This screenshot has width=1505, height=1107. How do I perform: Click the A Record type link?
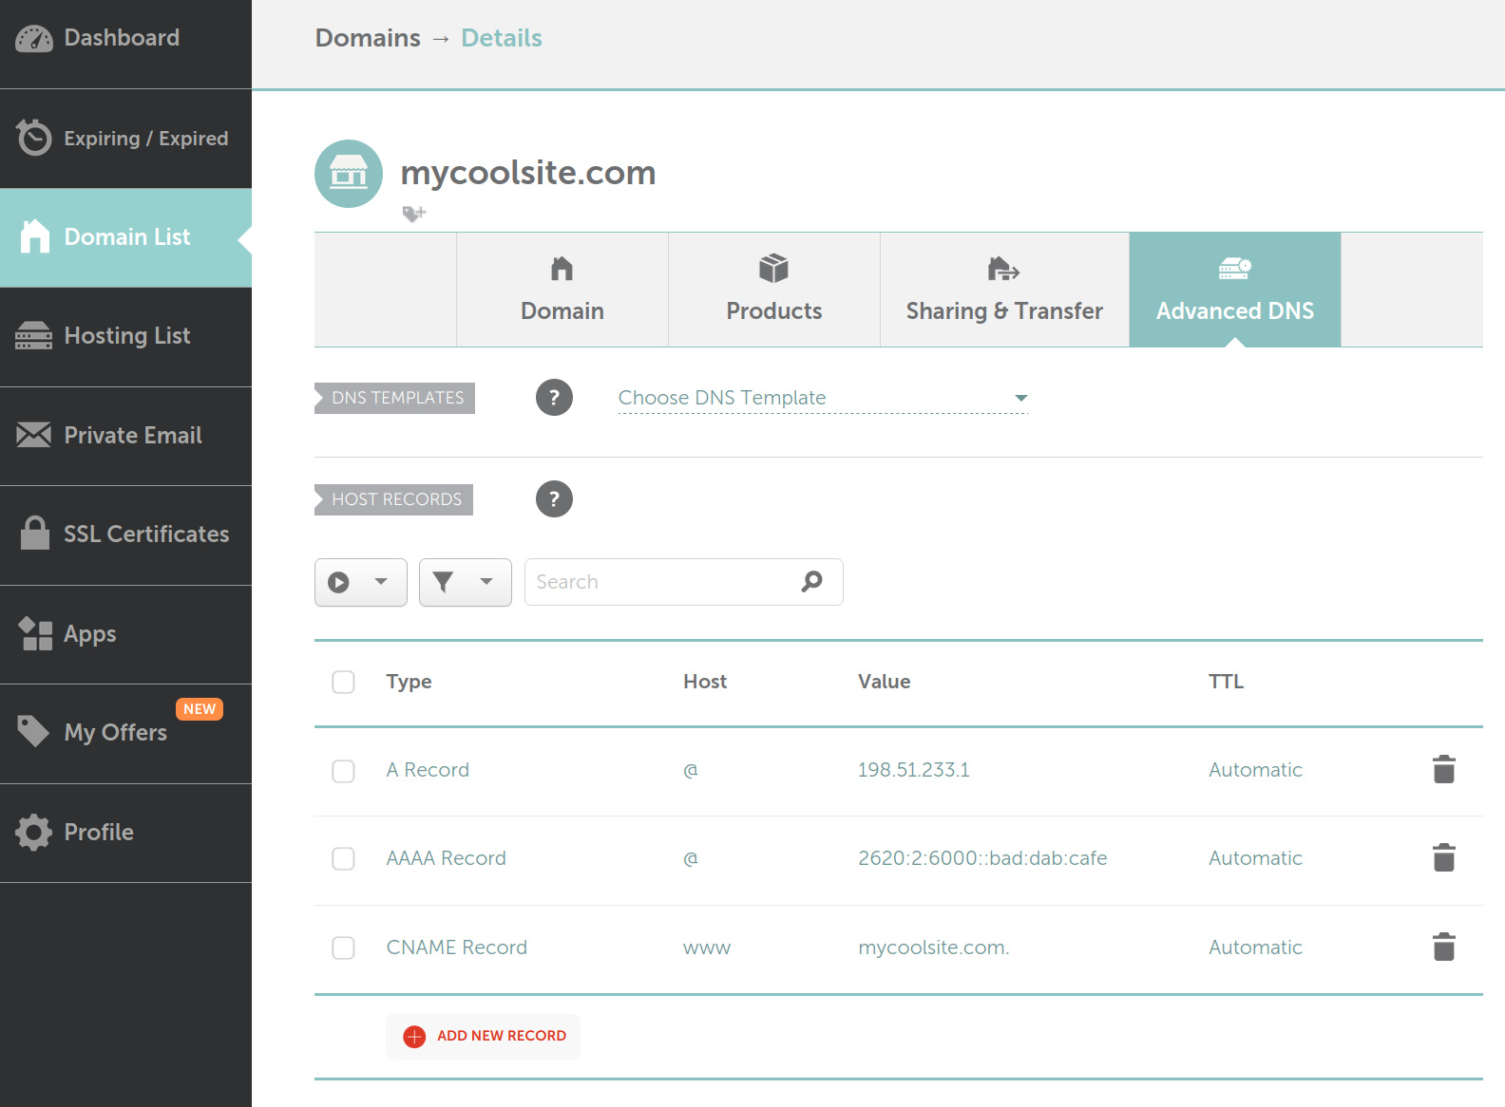[428, 770]
